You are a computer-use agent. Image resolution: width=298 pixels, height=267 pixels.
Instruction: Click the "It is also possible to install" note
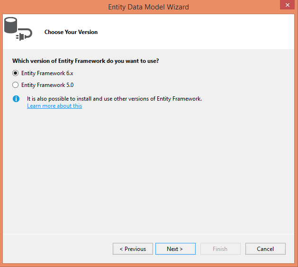pos(114,99)
